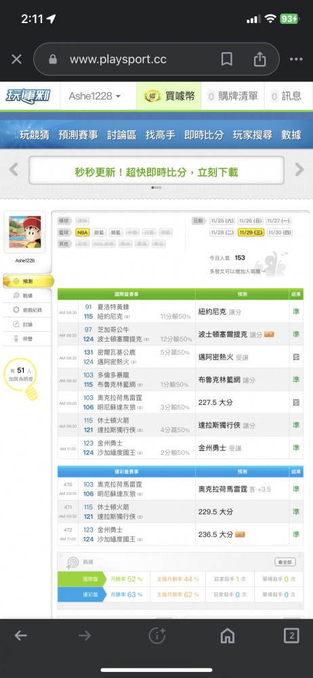Tap the lock icon in address bar
This screenshot has width=313, height=678.
[x=53, y=59]
